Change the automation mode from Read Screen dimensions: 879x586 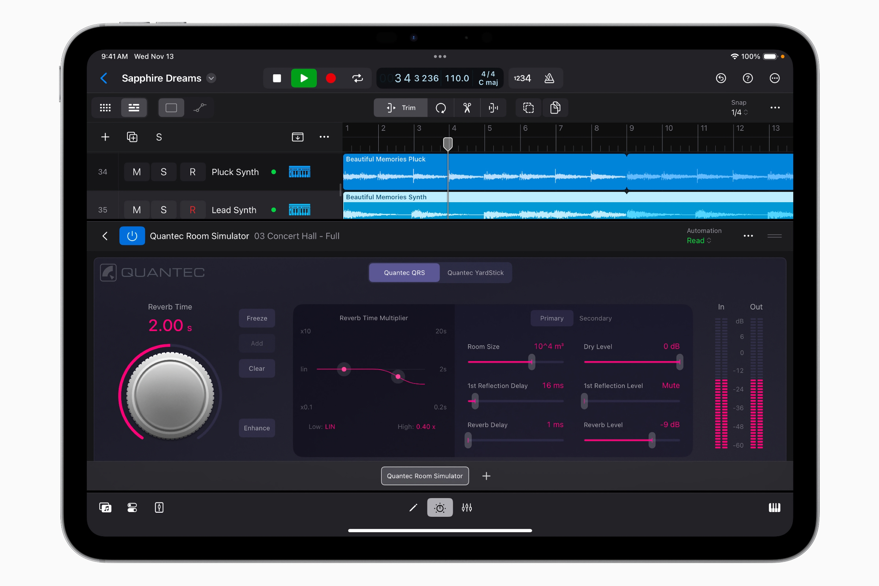(698, 241)
